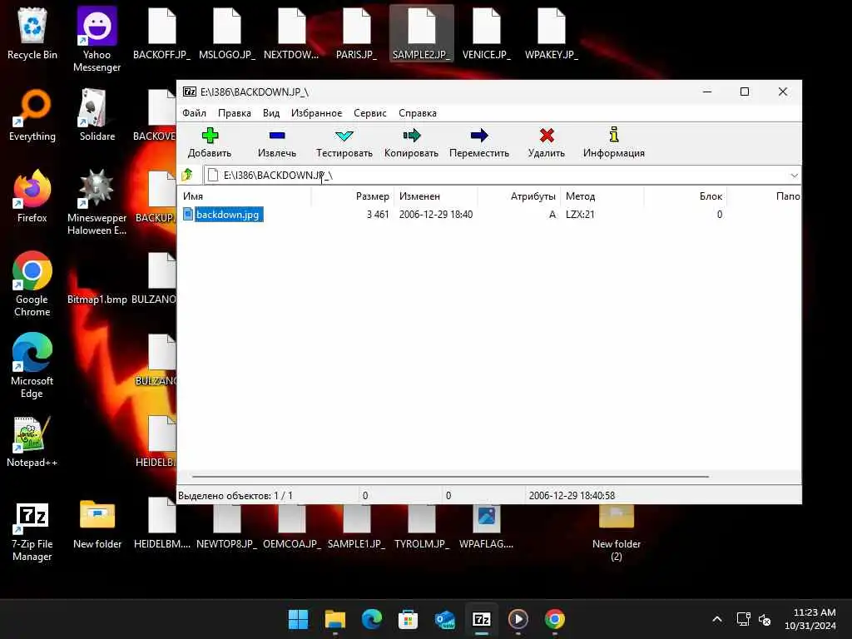Open the Windows Start menu

(x=298, y=619)
